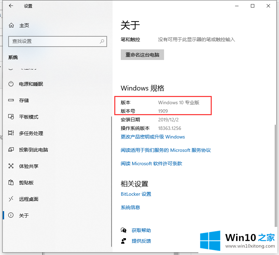Image resolution: width=279 pixels, height=255 pixels.
Task: Click the Windows 规格 heading
Action: pyautogui.click(x=142, y=88)
